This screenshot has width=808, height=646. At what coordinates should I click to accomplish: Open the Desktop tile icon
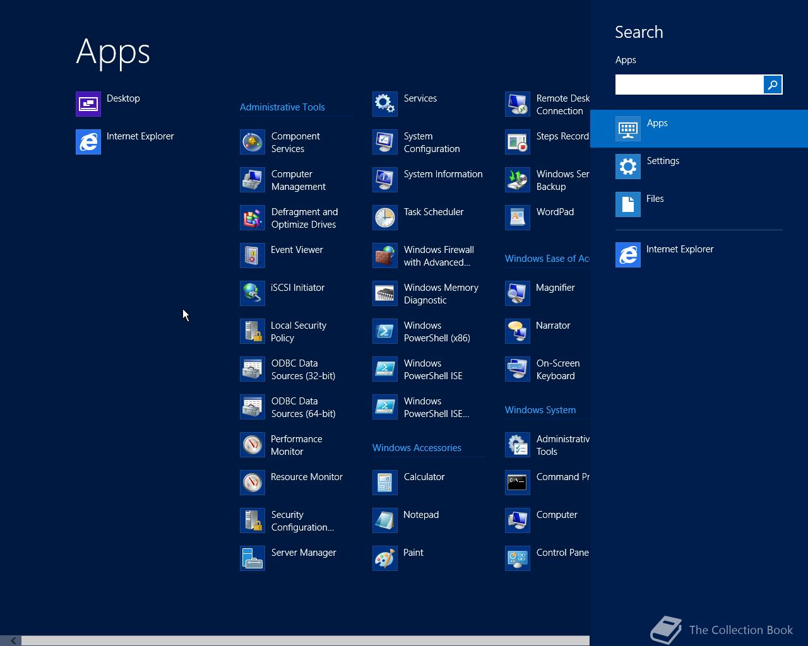point(88,104)
